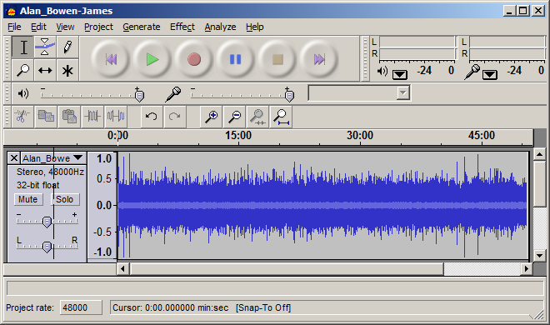The width and height of the screenshot is (550, 325).
Task: Redo the last undone action
Action: click(x=174, y=117)
